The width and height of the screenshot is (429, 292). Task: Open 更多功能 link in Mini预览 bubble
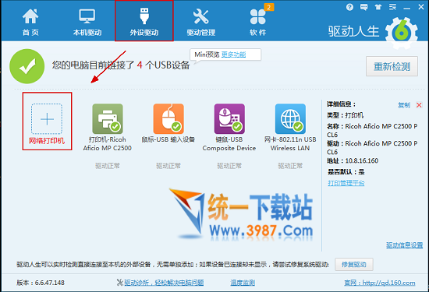point(233,55)
